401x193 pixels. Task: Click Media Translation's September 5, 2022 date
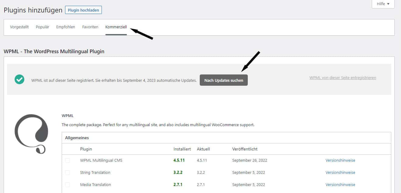tap(249, 185)
